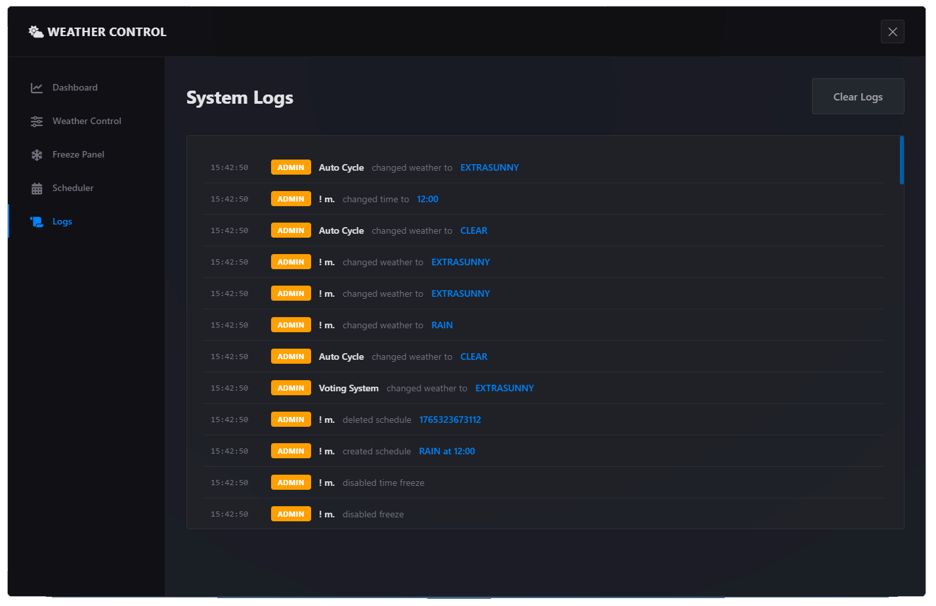This screenshot has height=606, width=936.
Task: Click the schedule ID 1765323673112
Action: tap(450, 420)
